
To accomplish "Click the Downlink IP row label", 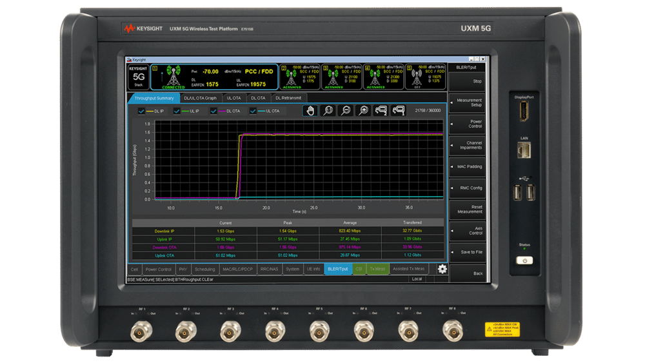I will 164,231.
